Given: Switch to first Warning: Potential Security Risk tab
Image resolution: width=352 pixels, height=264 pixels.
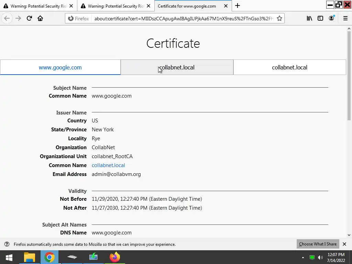Looking at the screenshot, I should coord(38,6).
